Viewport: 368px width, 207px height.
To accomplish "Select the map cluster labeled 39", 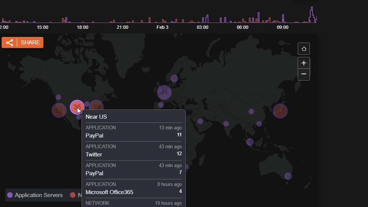I will (x=96, y=107).
